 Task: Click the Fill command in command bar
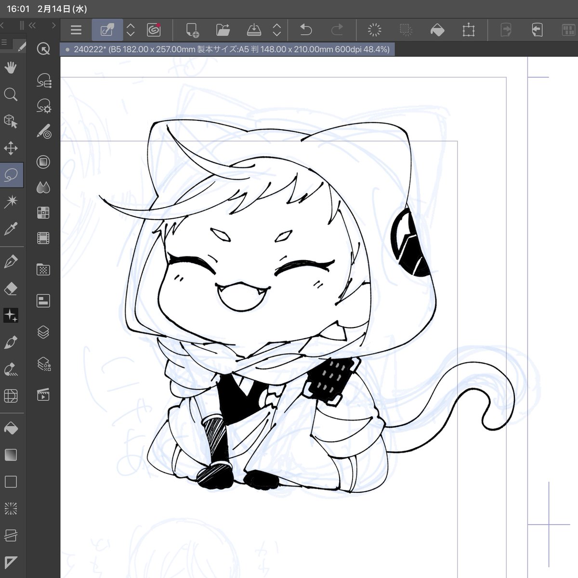click(x=437, y=30)
